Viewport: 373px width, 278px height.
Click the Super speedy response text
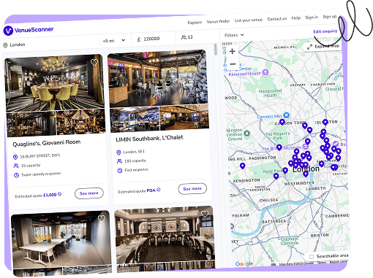[41, 174]
